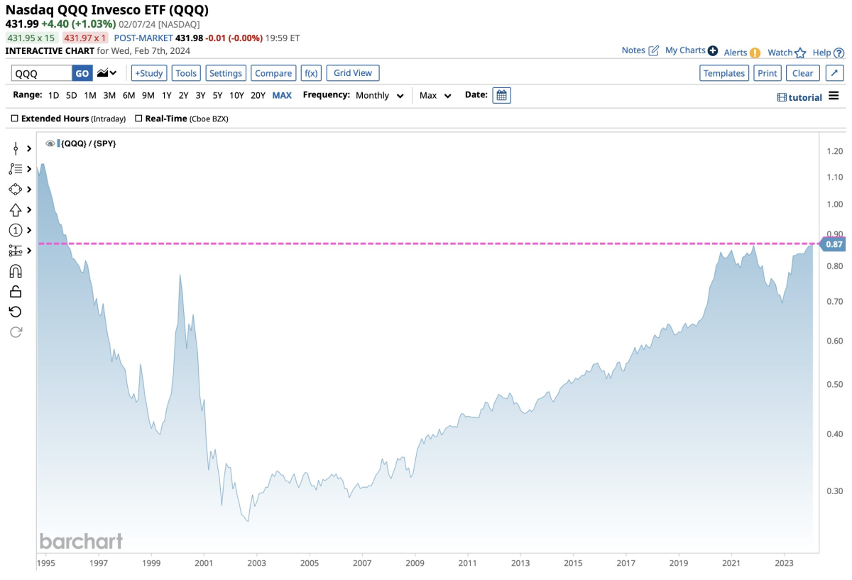Open the hamburger menu beside tutorial
Image resolution: width=852 pixels, height=580 pixels.
point(834,97)
